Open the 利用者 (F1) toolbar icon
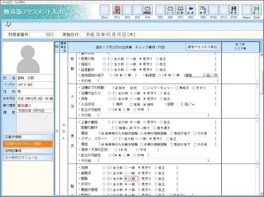 tap(117, 10)
